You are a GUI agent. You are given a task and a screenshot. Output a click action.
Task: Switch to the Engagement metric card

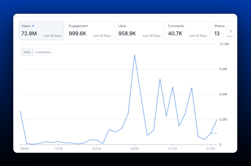(x=90, y=30)
